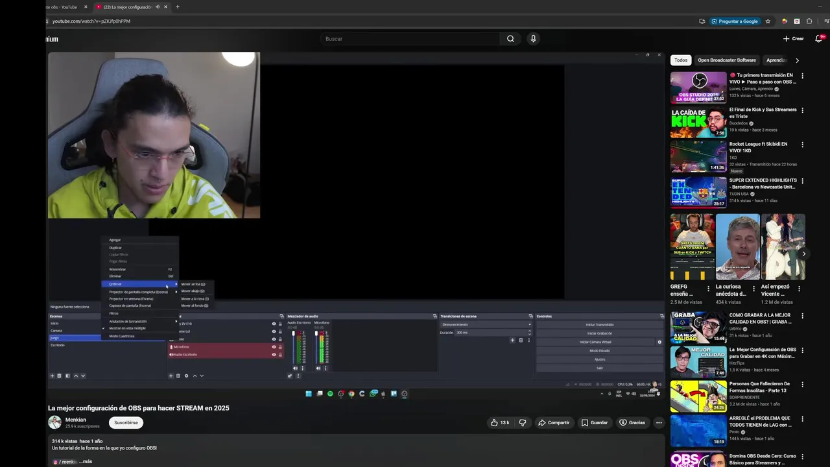Open advanced audio properties gear in mixer
Screen dimensions: 830x467
click(290, 376)
